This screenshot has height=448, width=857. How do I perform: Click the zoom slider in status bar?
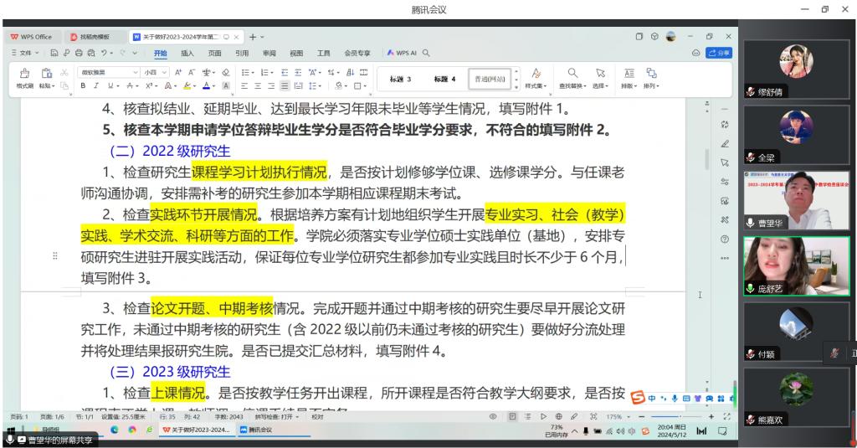click(676, 417)
